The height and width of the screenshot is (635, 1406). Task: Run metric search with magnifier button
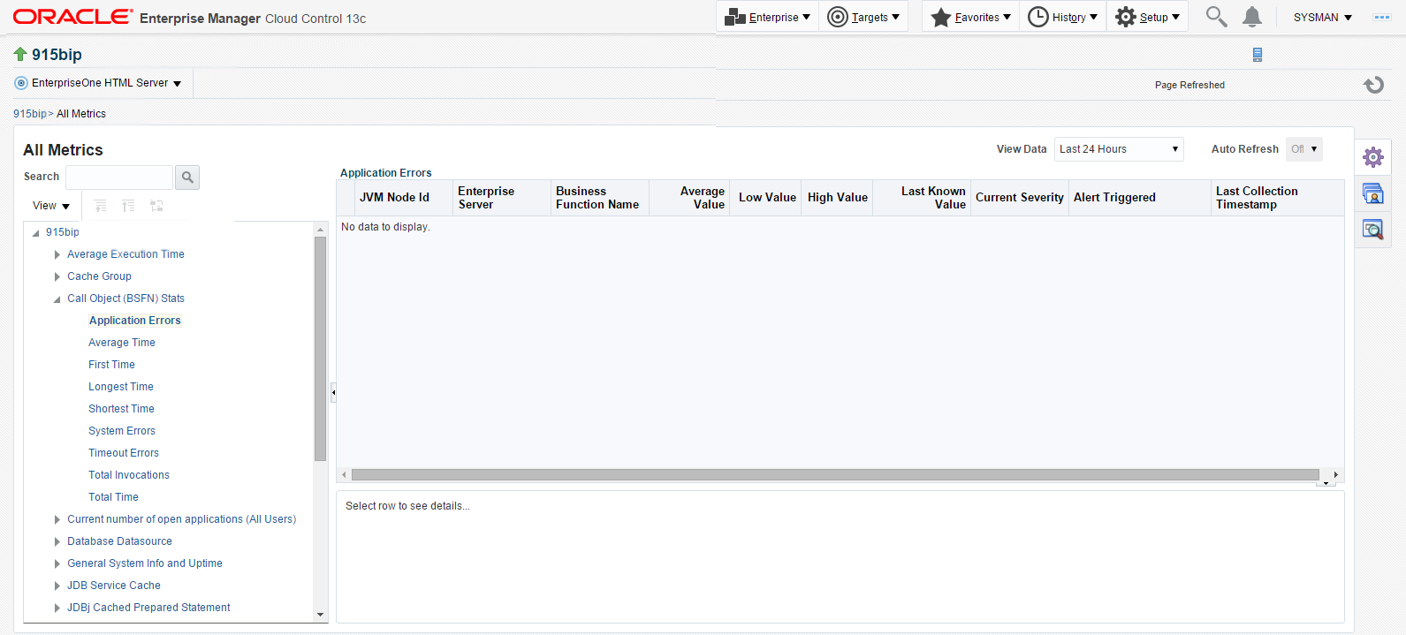click(187, 178)
